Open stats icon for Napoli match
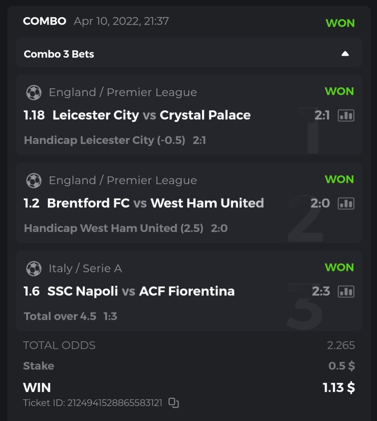The image size is (377, 421). 346,292
